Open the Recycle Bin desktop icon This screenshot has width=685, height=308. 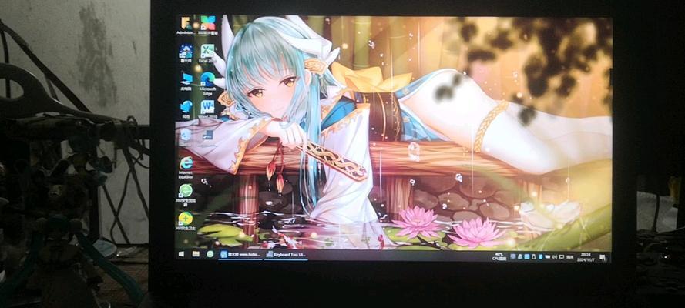click(x=185, y=136)
